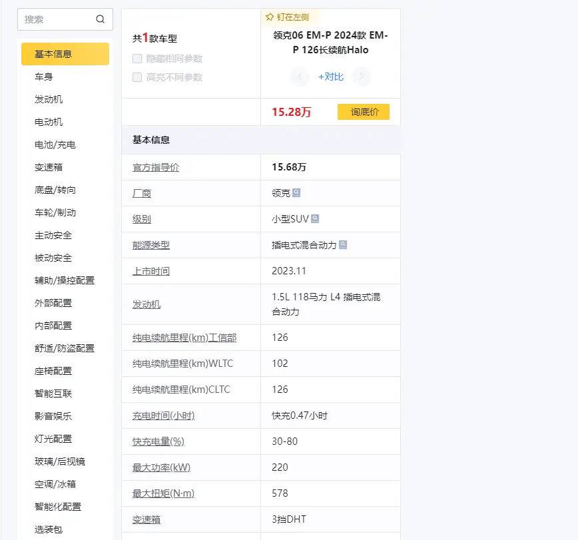Image resolution: width=578 pixels, height=540 pixels.
Task: Enable the 隐藏相同参数 checkbox
Action: click(137, 59)
